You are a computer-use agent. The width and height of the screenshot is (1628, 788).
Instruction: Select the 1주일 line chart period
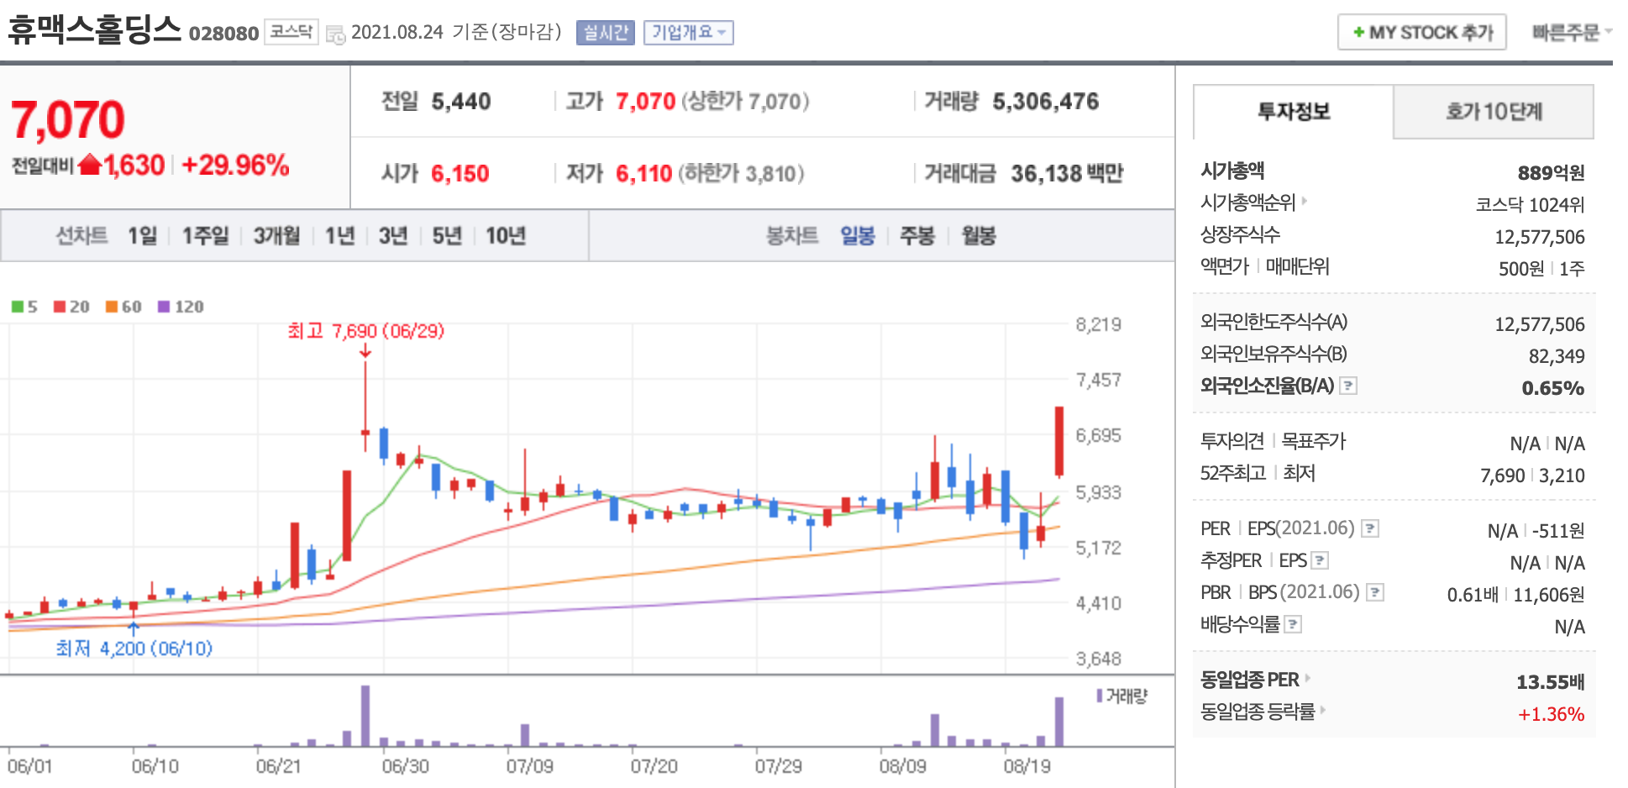click(206, 236)
